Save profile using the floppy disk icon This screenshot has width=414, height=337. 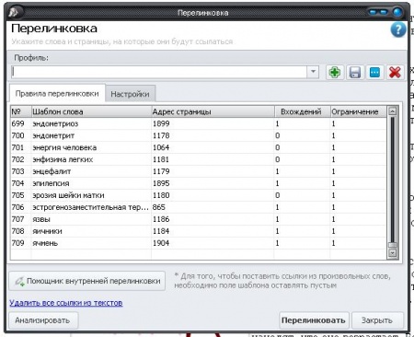click(355, 73)
